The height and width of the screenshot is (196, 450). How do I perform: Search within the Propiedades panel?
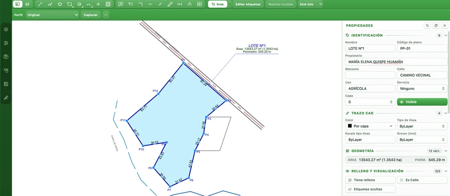pos(427,26)
